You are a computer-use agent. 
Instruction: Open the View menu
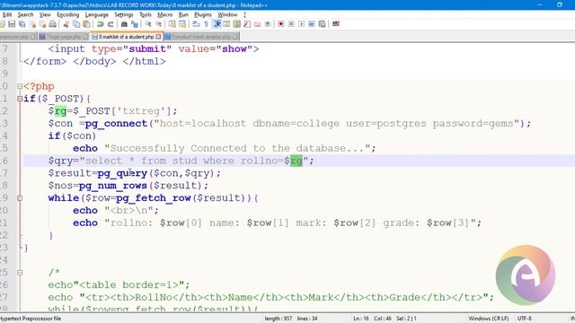45,14
